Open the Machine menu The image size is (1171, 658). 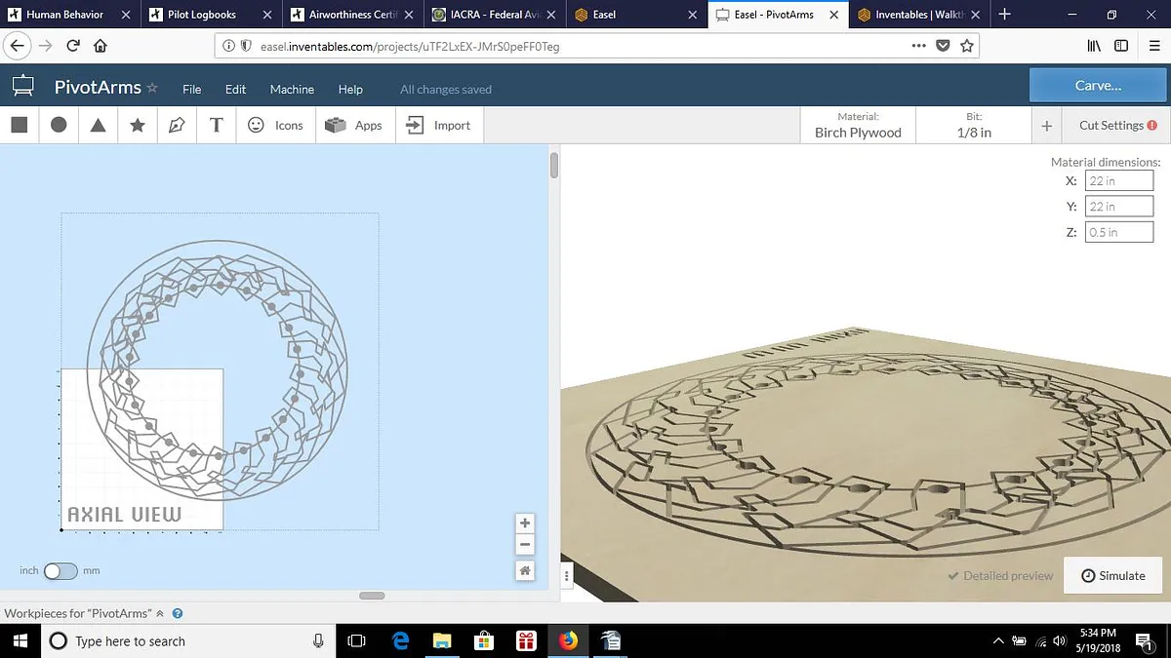tap(292, 89)
